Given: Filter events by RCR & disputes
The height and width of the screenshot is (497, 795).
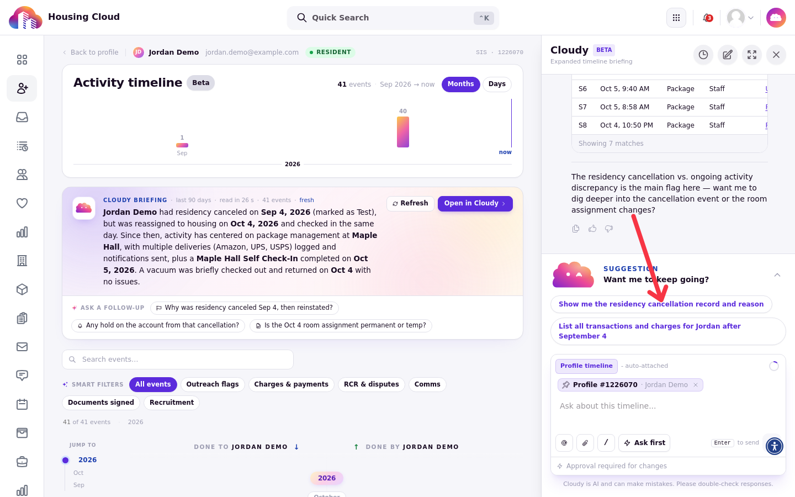Looking at the screenshot, I should [x=372, y=384].
